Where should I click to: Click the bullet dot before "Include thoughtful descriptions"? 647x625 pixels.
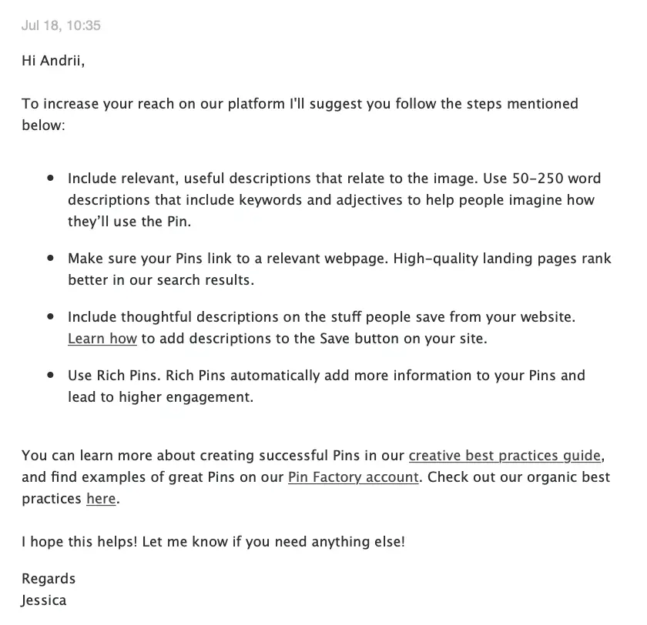51,316
